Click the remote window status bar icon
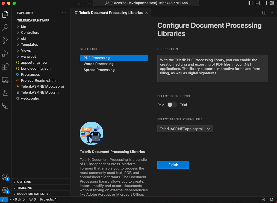 pyautogui.click(x=4, y=199)
